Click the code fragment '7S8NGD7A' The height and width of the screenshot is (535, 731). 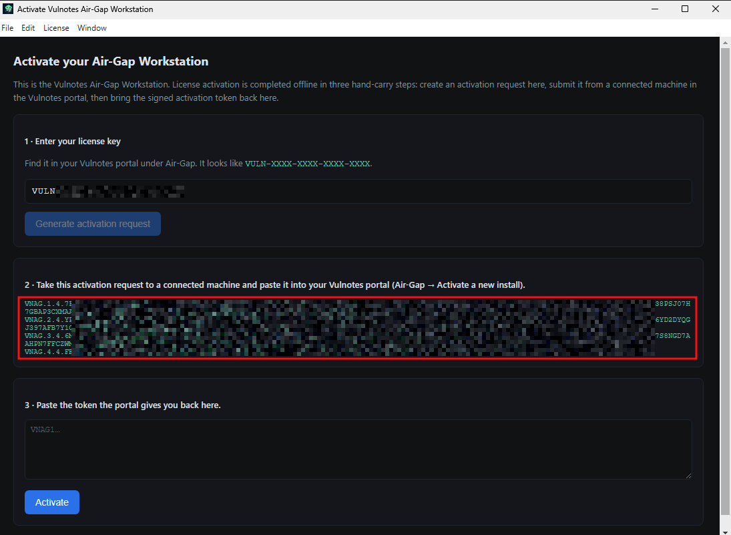673,336
